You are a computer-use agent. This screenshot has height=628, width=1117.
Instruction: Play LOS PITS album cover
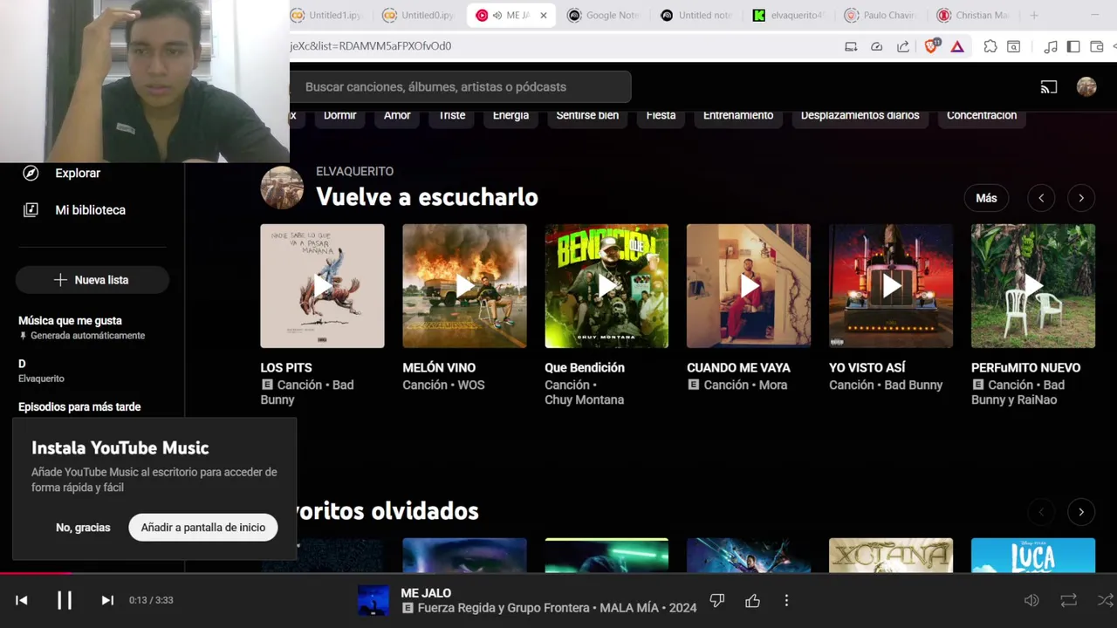(322, 286)
